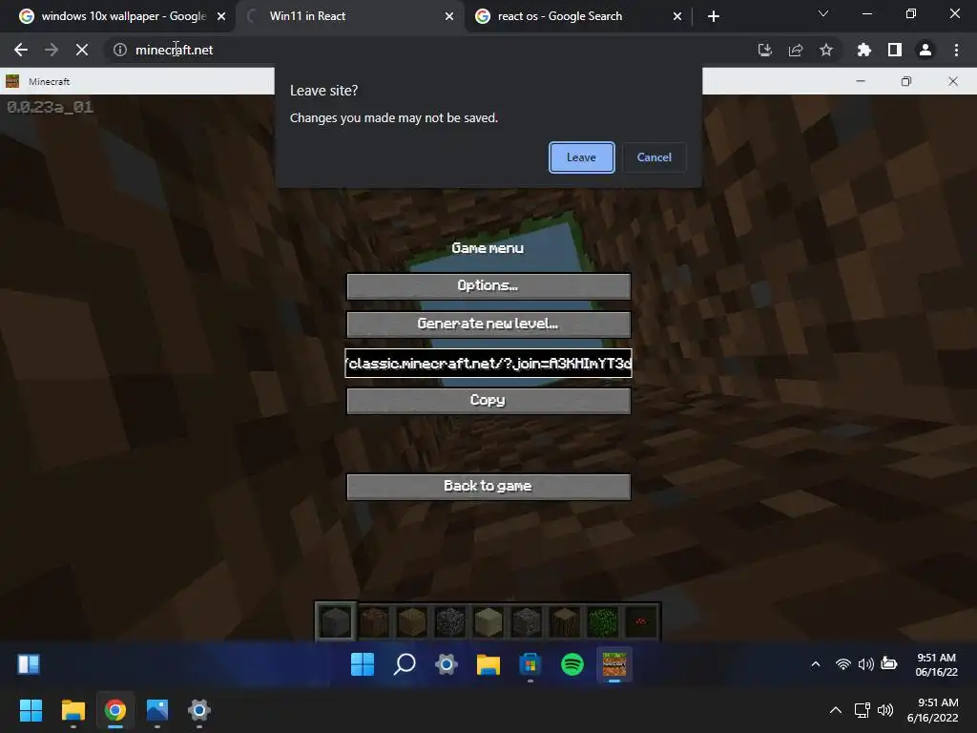Image resolution: width=977 pixels, height=733 pixels.
Task: Click Minecraft icon in inner taskbar
Action: click(x=614, y=664)
